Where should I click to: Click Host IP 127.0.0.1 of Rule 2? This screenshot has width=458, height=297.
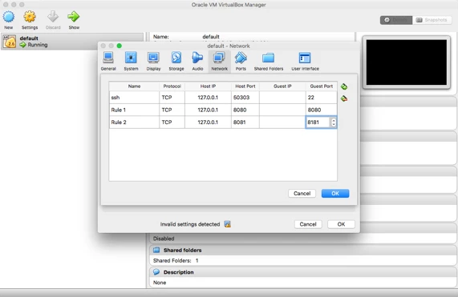(208, 122)
